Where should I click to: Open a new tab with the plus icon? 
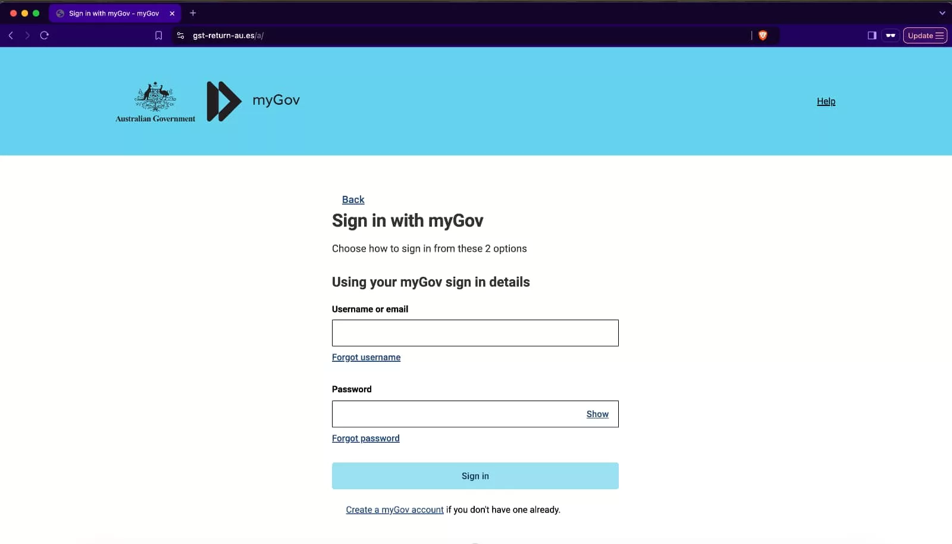click(x=193, y=13)
